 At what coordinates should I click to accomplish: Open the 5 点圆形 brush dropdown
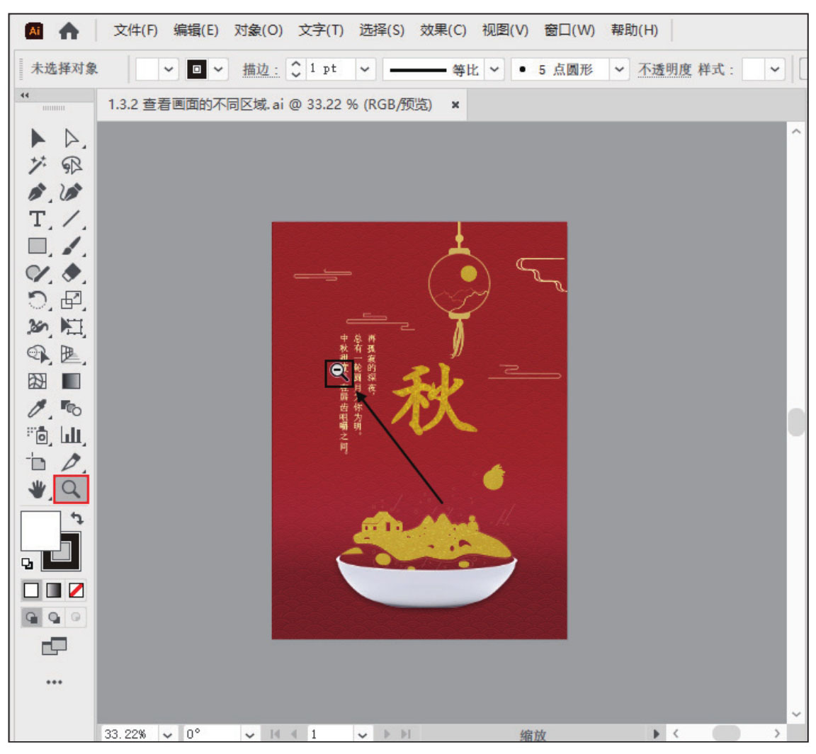click(619, 69)
